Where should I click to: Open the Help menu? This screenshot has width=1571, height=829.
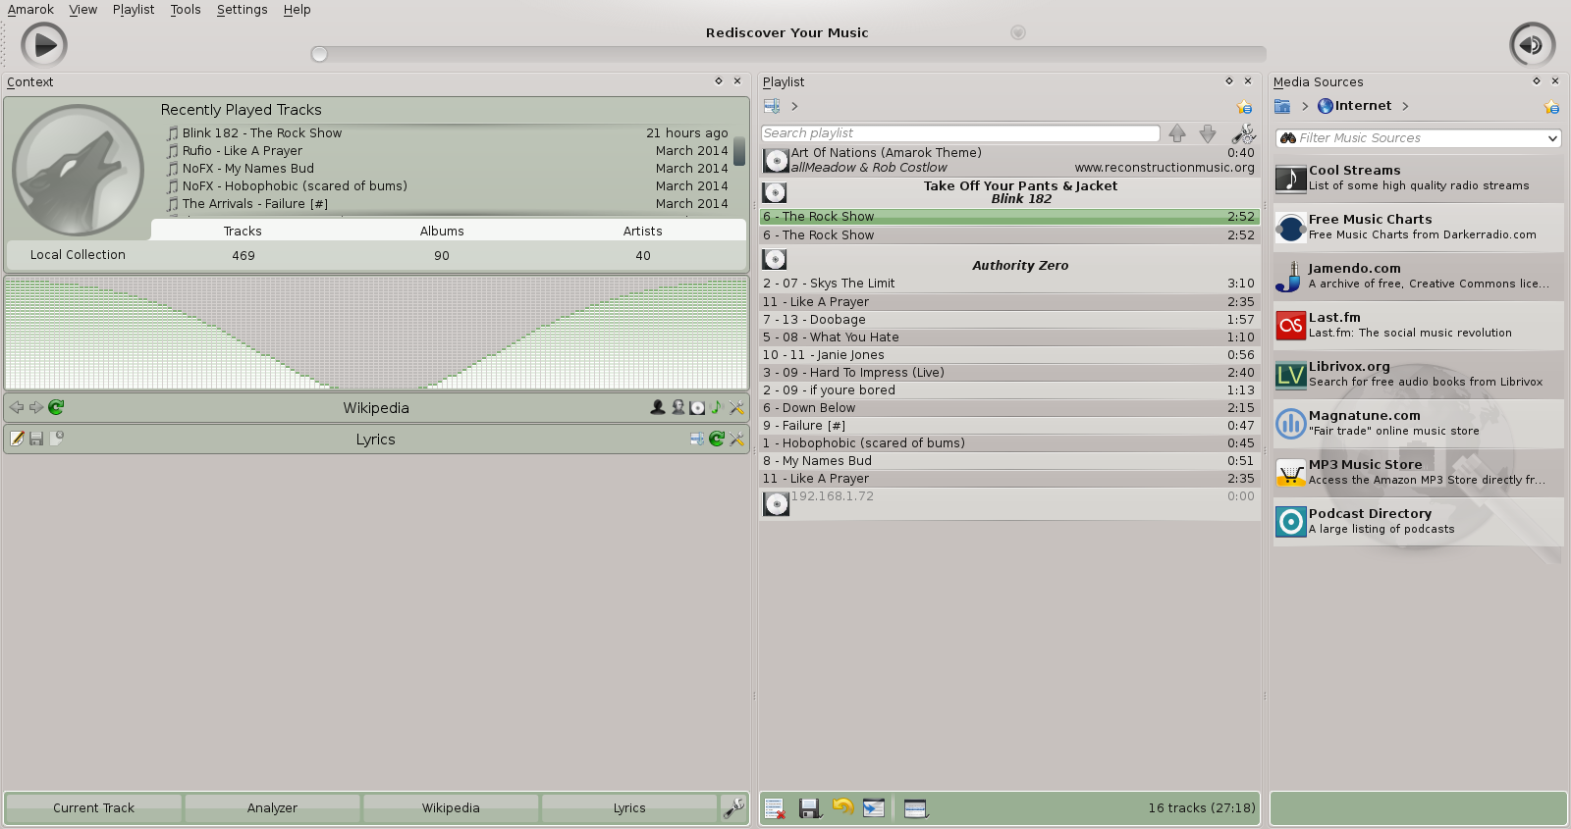click(x=297, y=10)
